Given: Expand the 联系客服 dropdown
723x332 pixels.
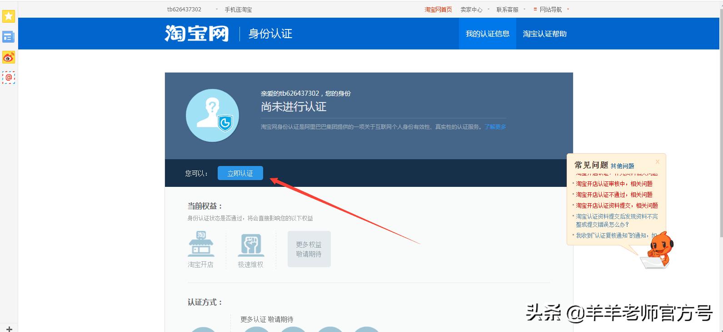Looking at the screenshot, I should 524,9.
